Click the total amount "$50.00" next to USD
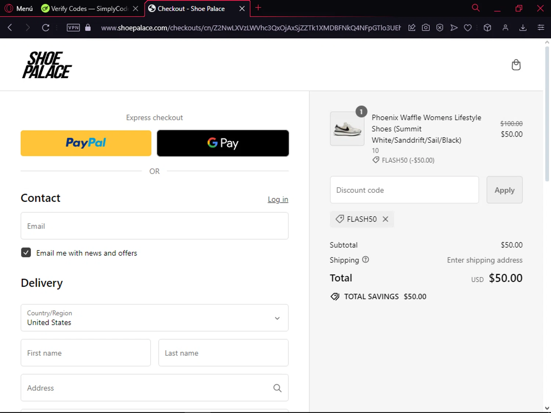The width and height of the screenshot is (551, 413). click(x=505, y=278)
